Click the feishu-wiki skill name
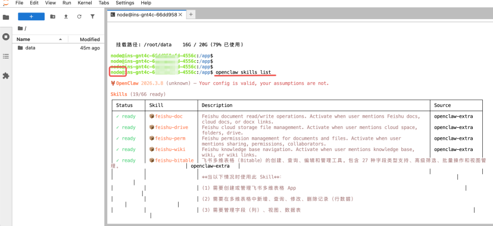This screenshot has width=493, height=226. 170,149
